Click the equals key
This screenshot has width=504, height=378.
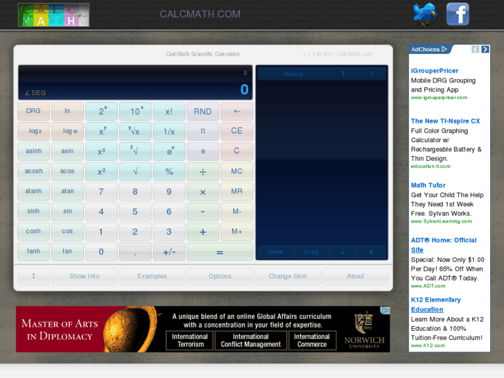point(220,252)
